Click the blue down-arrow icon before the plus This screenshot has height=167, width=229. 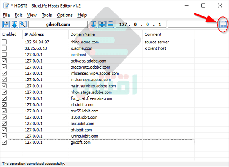click(94, 24)
